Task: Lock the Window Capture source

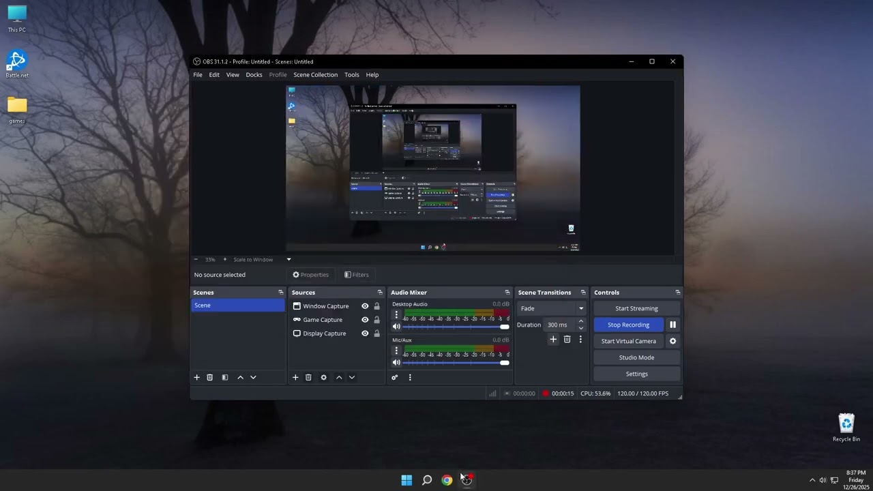Action: point(376,306)
